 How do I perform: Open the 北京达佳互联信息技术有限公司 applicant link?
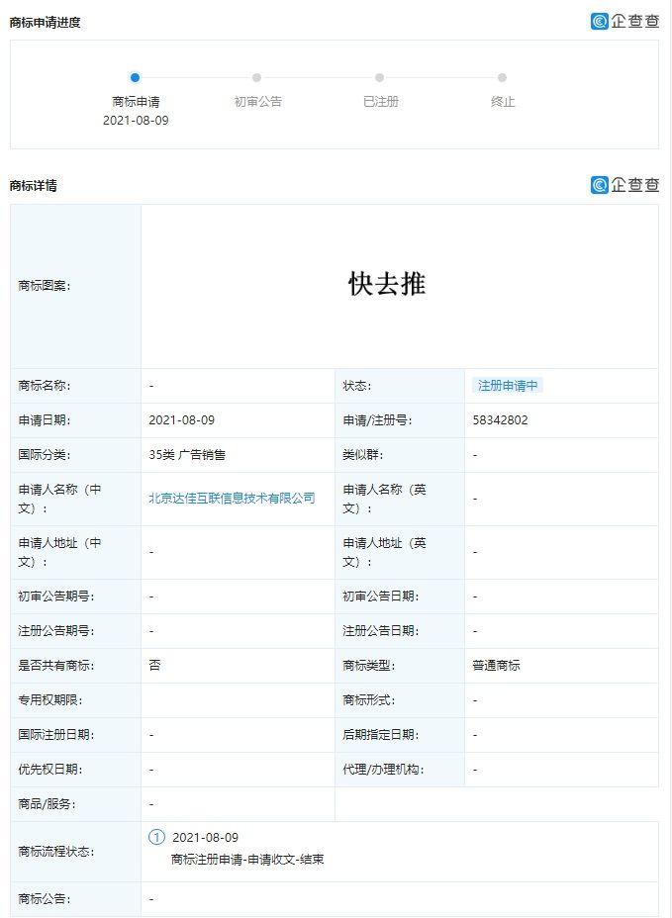(232, 499)
